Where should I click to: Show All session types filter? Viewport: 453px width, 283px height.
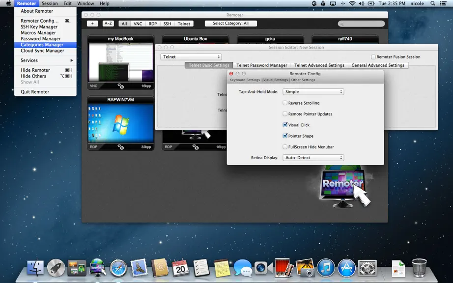(124, 24)
